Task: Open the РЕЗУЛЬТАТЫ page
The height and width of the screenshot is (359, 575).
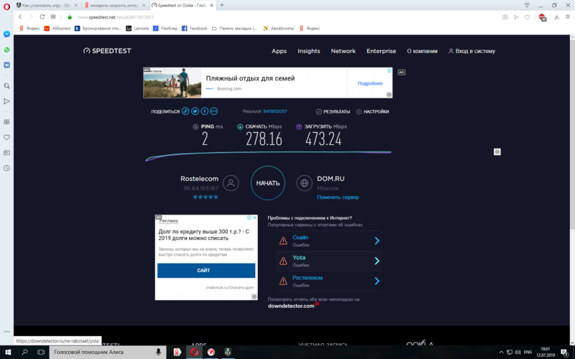Action: coord(333,111)
